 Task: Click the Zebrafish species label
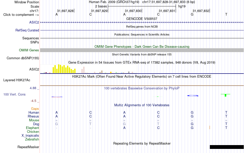pyautogui.click(x=32, y=139)
